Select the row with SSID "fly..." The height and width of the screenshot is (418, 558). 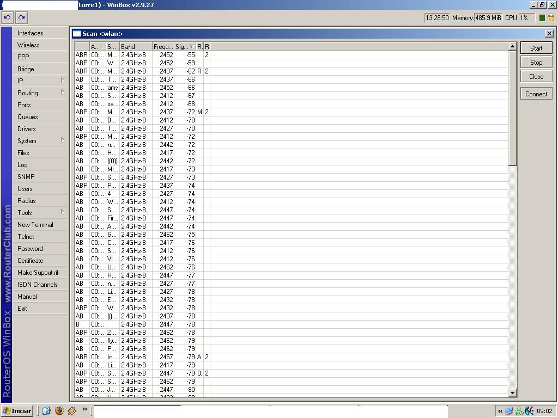pyautogui.click(x=291, y=341)
